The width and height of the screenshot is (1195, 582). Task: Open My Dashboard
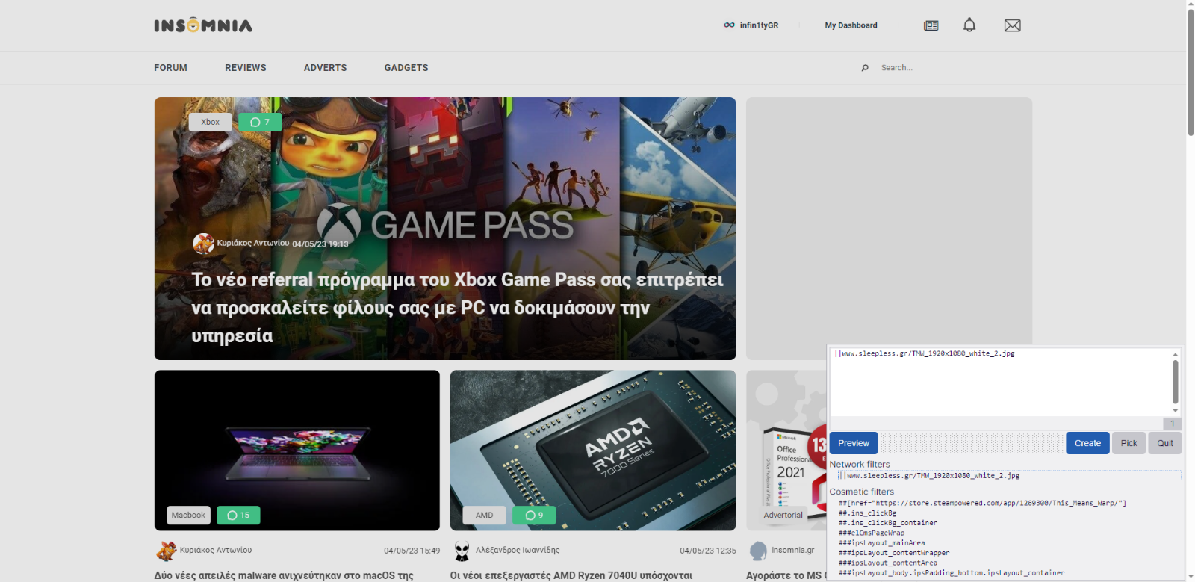pos(851,25)
